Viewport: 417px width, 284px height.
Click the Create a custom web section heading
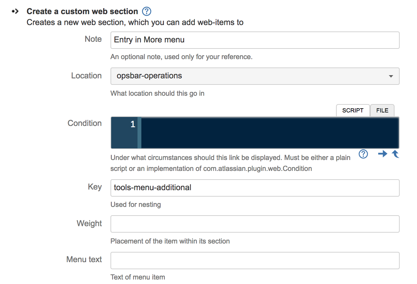[82, 12]
